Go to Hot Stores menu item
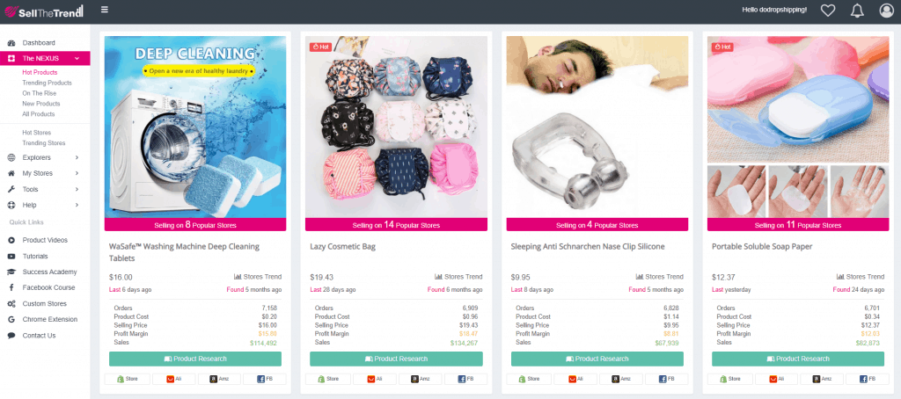 (37, 133)
